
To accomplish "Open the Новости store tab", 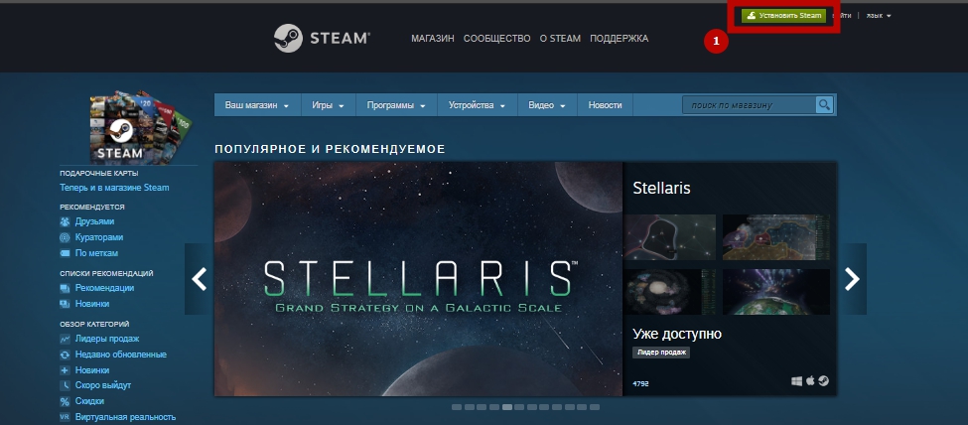I will pos(605,105).
